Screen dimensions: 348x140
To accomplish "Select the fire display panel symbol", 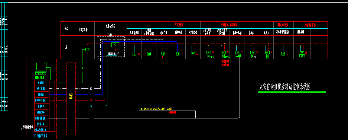I will tap(88, 50).
